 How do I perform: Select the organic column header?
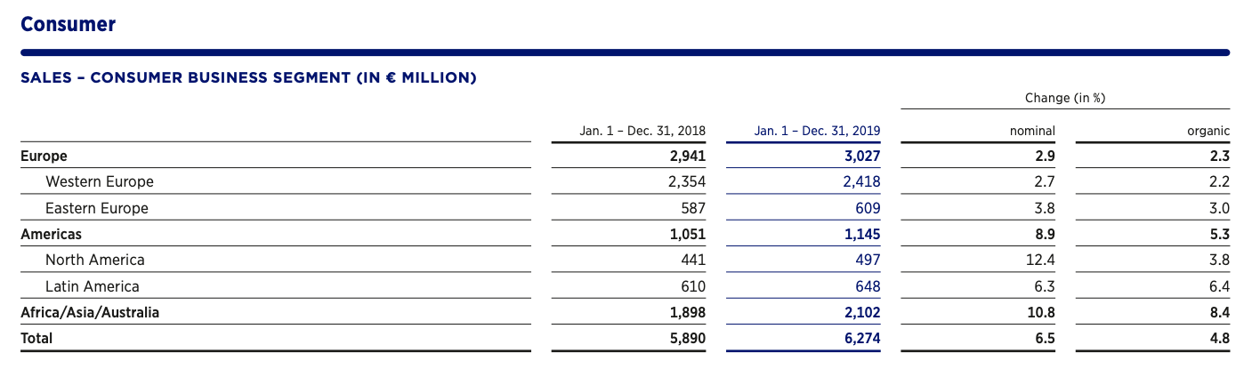coord(1208,131)
